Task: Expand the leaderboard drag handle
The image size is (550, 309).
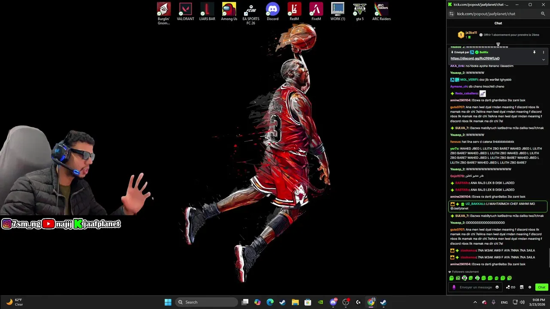Action: (x=498, y=44)
